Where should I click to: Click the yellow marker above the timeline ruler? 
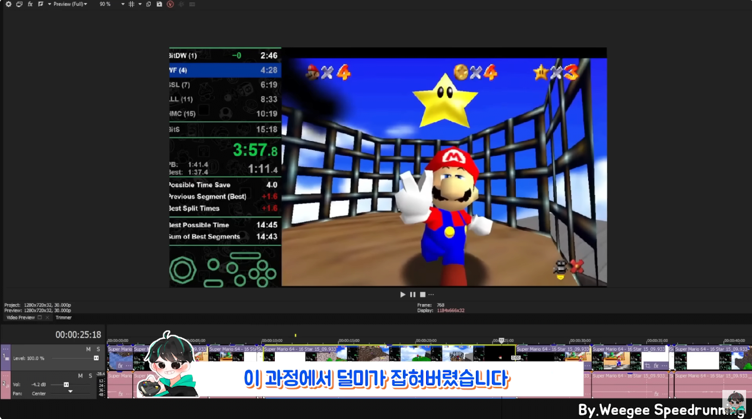tap(295, 335)
